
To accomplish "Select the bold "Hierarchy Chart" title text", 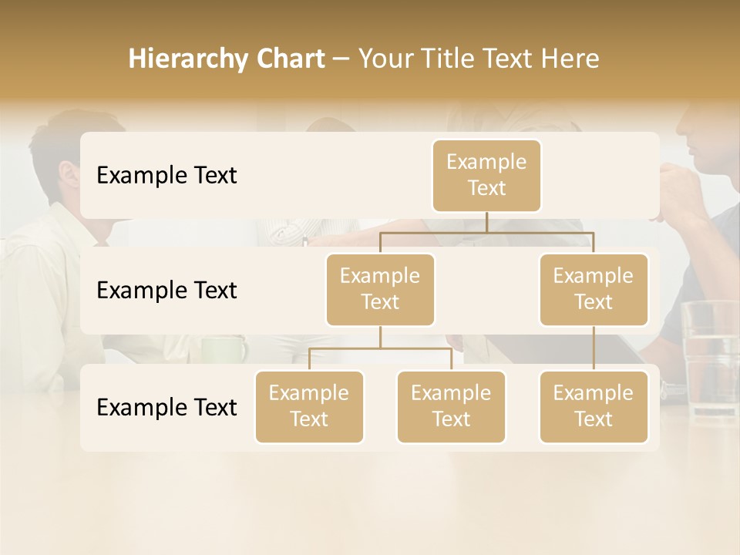I will (x=226, y=59).
